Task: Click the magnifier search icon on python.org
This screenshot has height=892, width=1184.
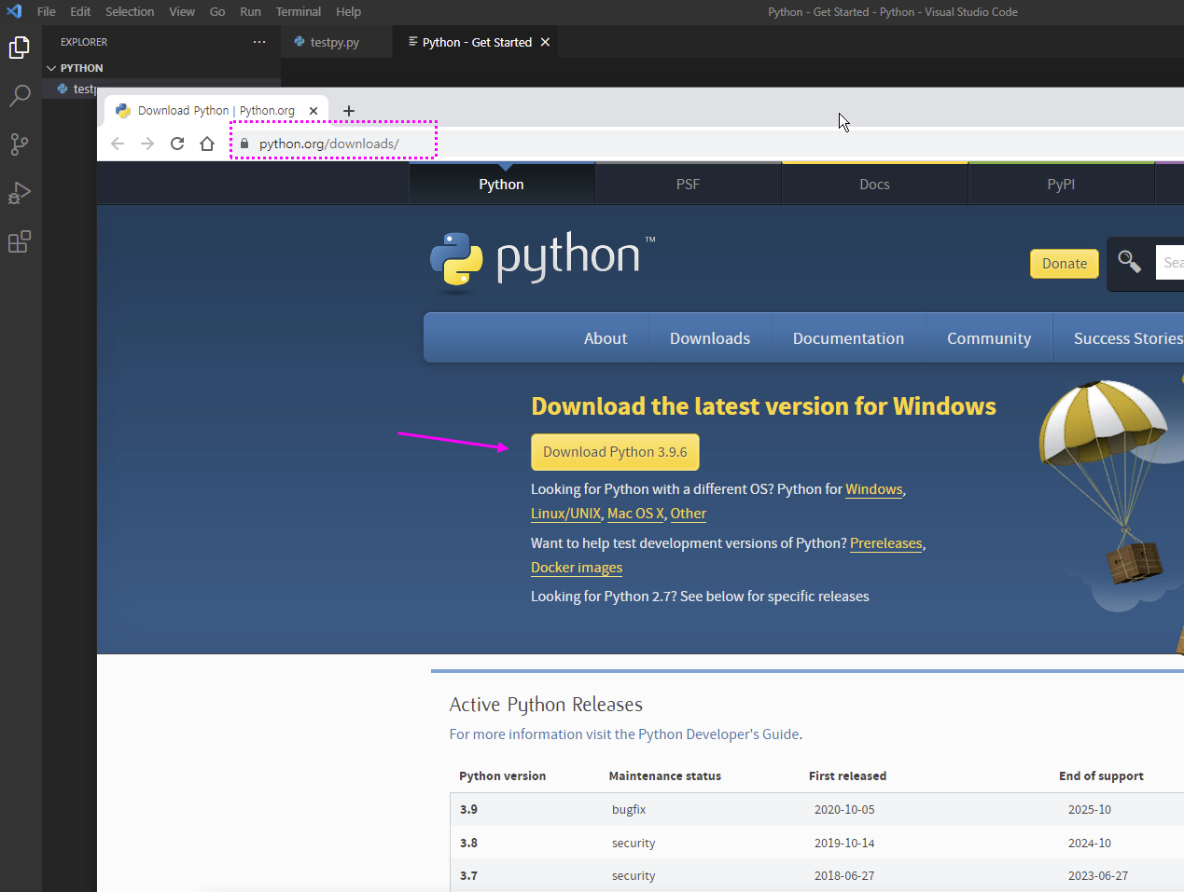Action: (x=1129, y=262)
